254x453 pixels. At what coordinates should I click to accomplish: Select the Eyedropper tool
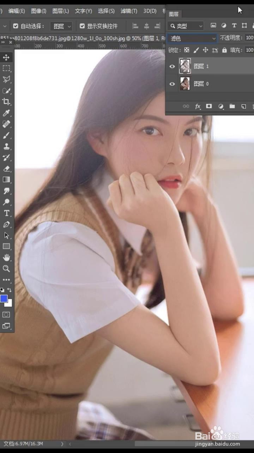coord(6,113)
